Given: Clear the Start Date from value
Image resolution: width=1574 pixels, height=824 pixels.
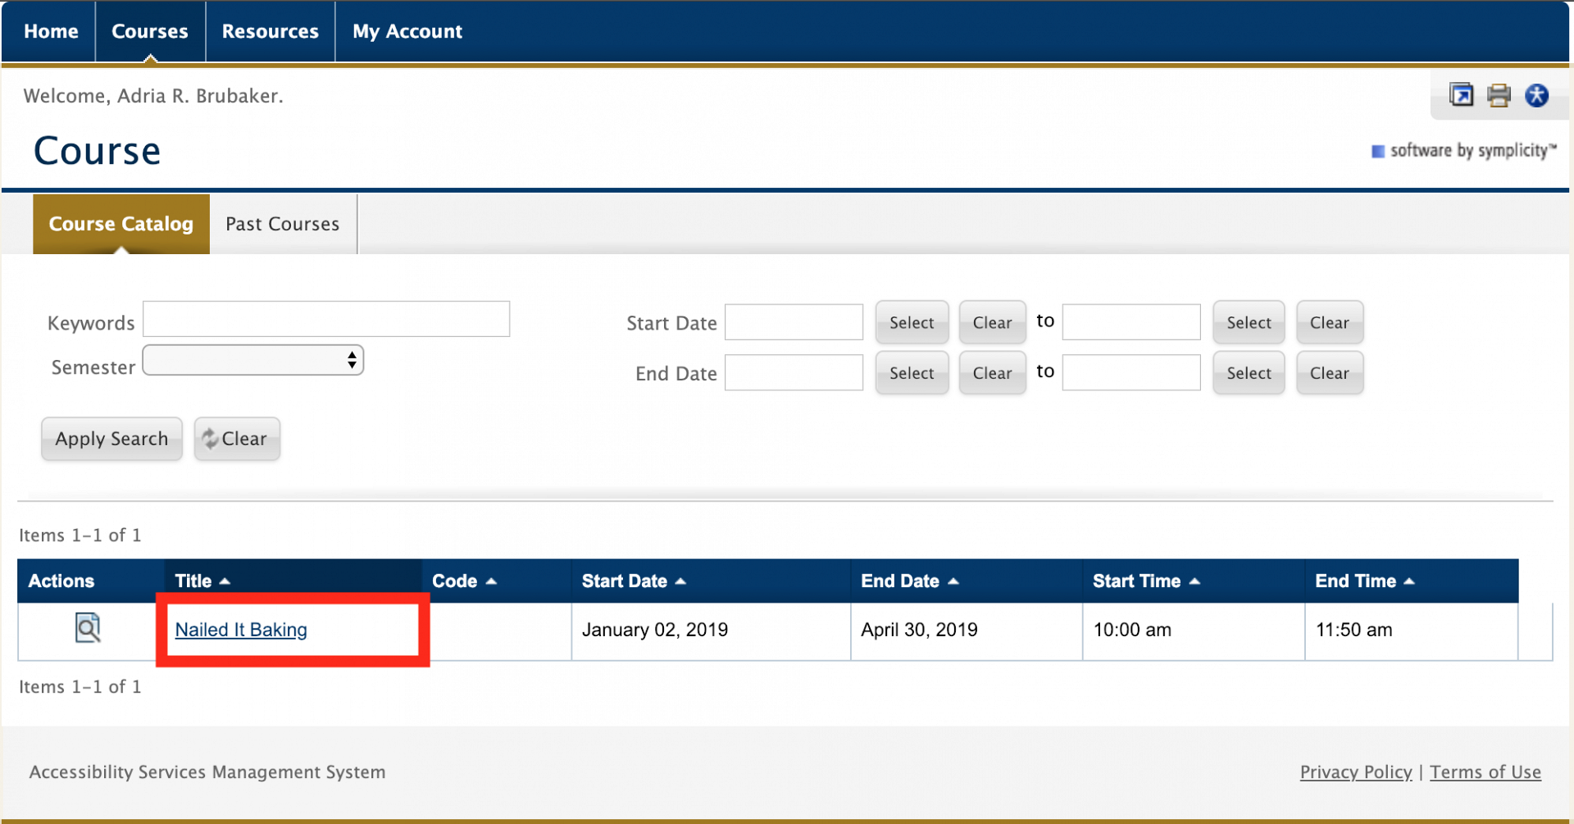Looking at the screenshot, I should pyautogui.click(x=992, y=322).
